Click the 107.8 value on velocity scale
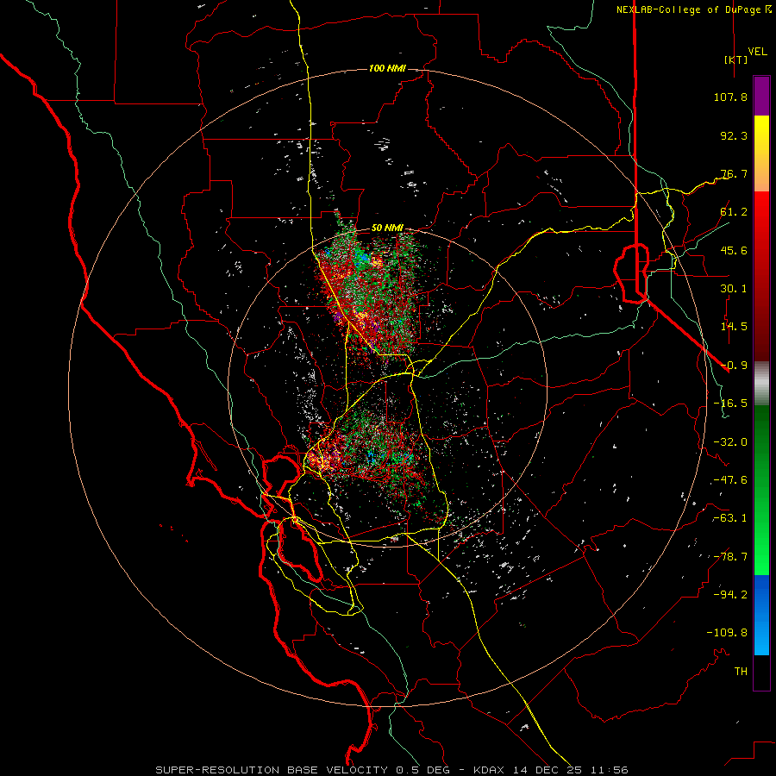Screen dimensions: 776x776 pos(730,97)
